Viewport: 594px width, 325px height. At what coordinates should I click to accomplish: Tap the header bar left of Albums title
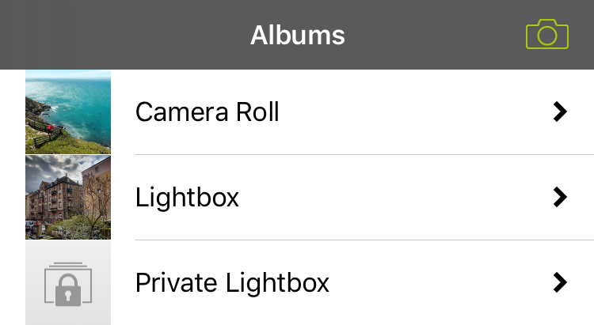119,35
